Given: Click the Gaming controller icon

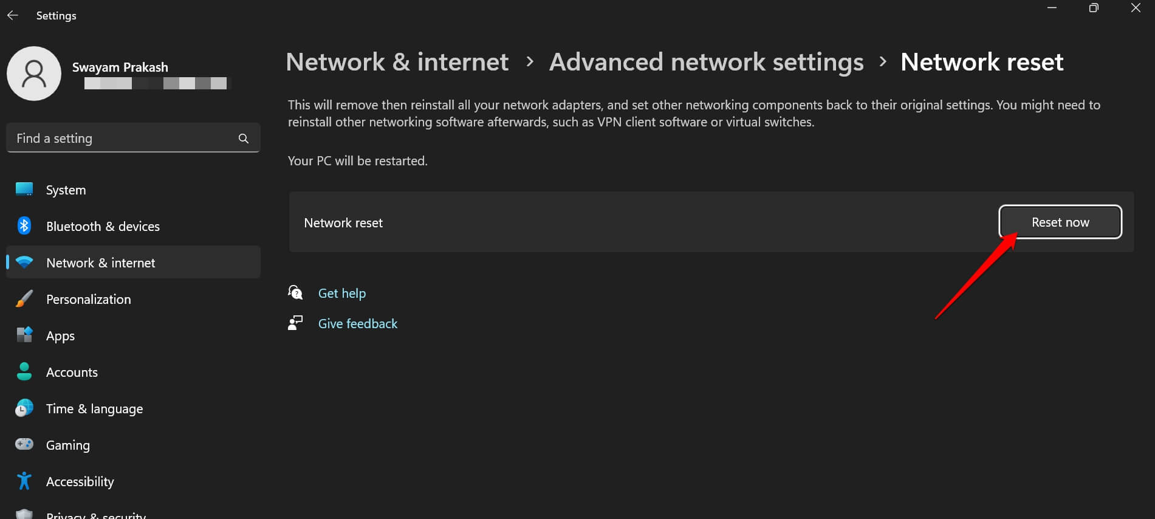Looking at the screenshot, I should pos(24,445).
